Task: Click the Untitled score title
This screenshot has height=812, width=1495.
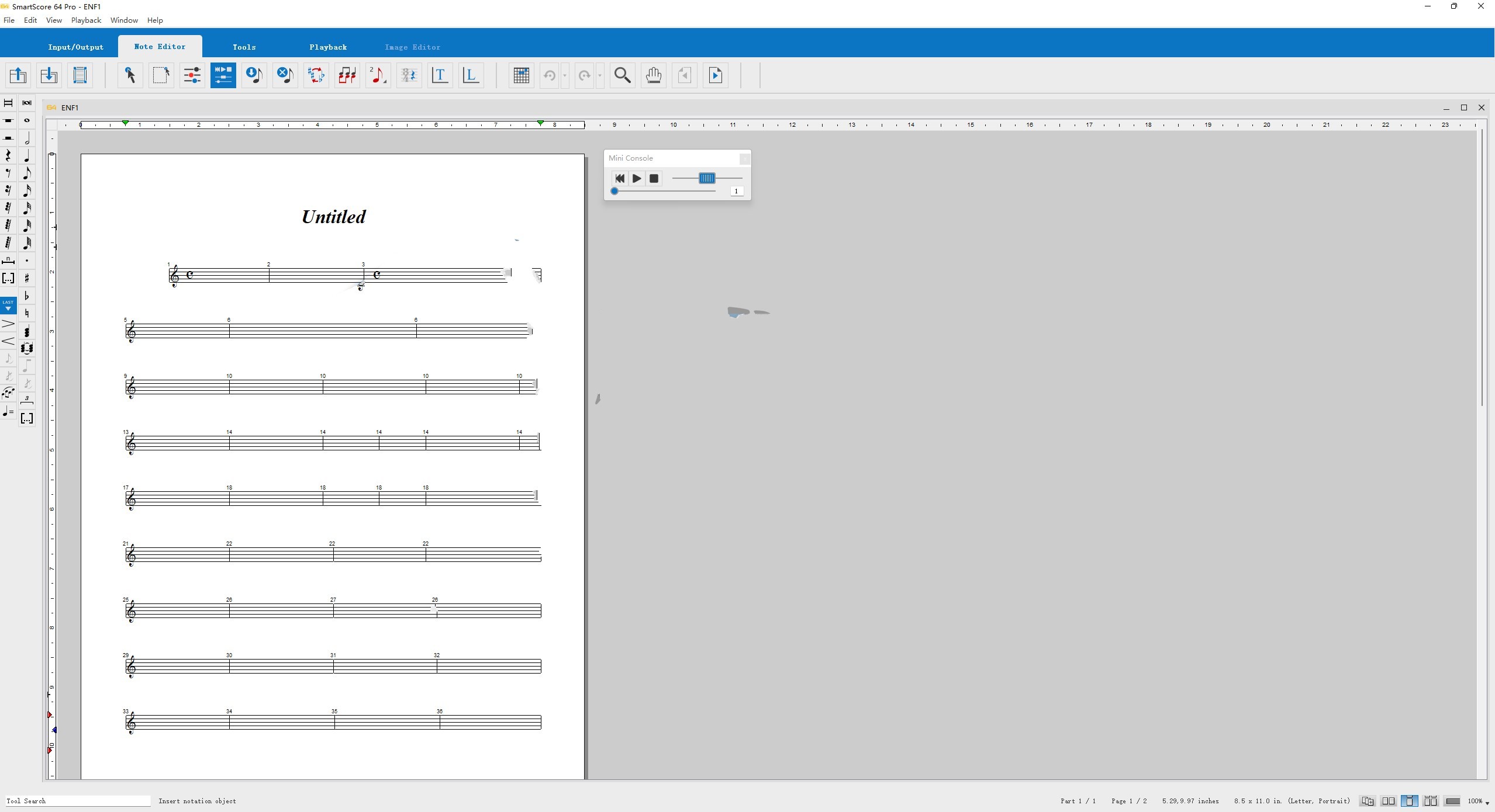Action: (x=334, y=217)
